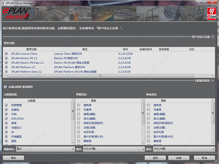Click Electric P8 程序文件 description
The height and width of the screenshot is (164, 219).
coord(66,58)
